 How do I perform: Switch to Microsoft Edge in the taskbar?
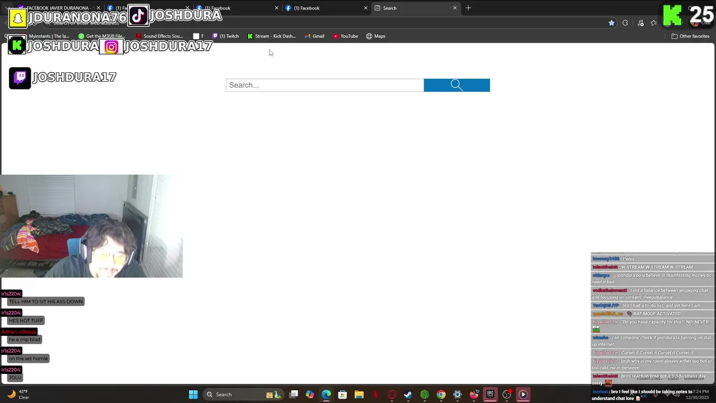click(x=326, y=395)
